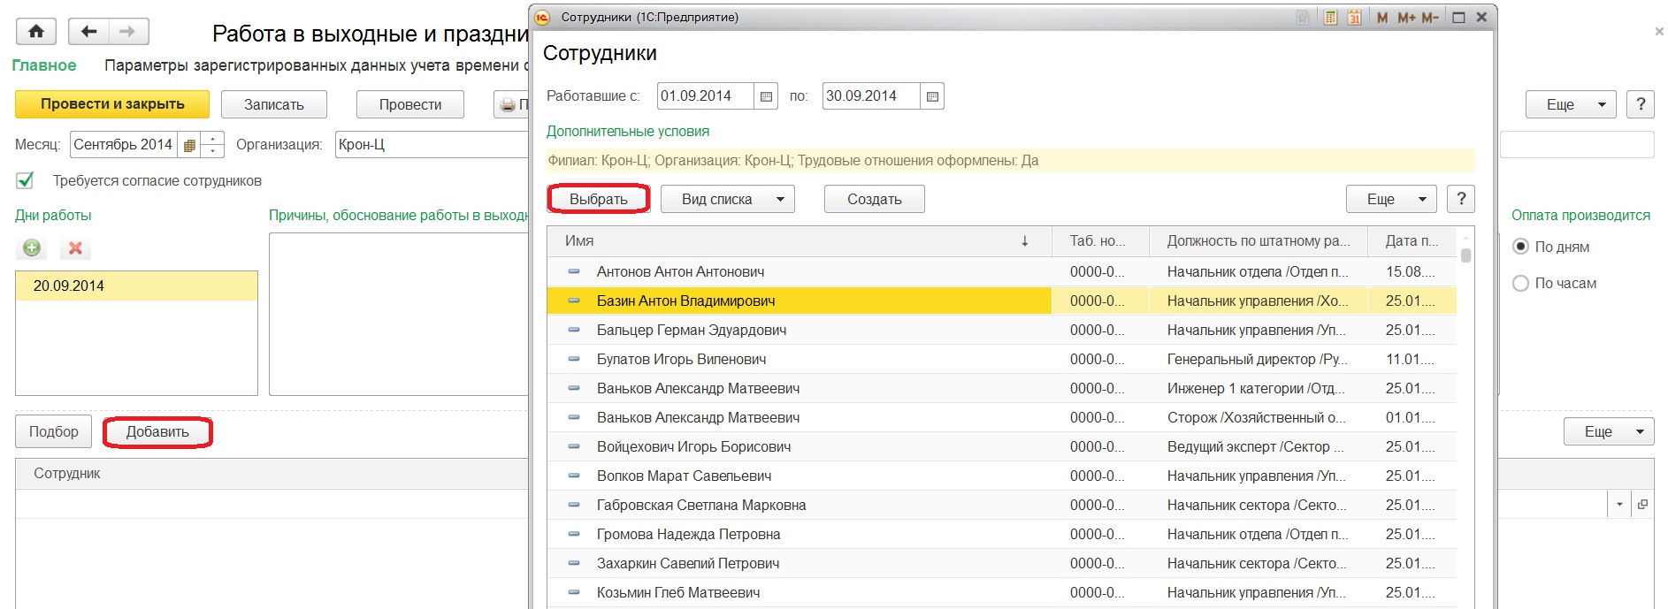
Task: Click the row icon beside Бальцер Герман Эдуардович
Action: 574,331
